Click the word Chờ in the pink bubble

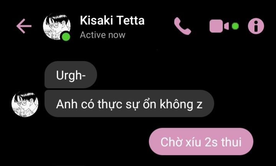[x=171, y=142]
